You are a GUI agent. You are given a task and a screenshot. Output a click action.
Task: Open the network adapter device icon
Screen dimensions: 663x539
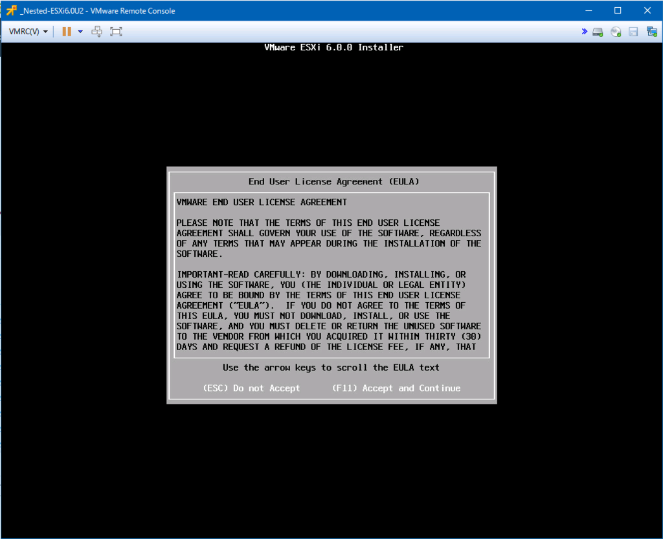tap(651, 32)
